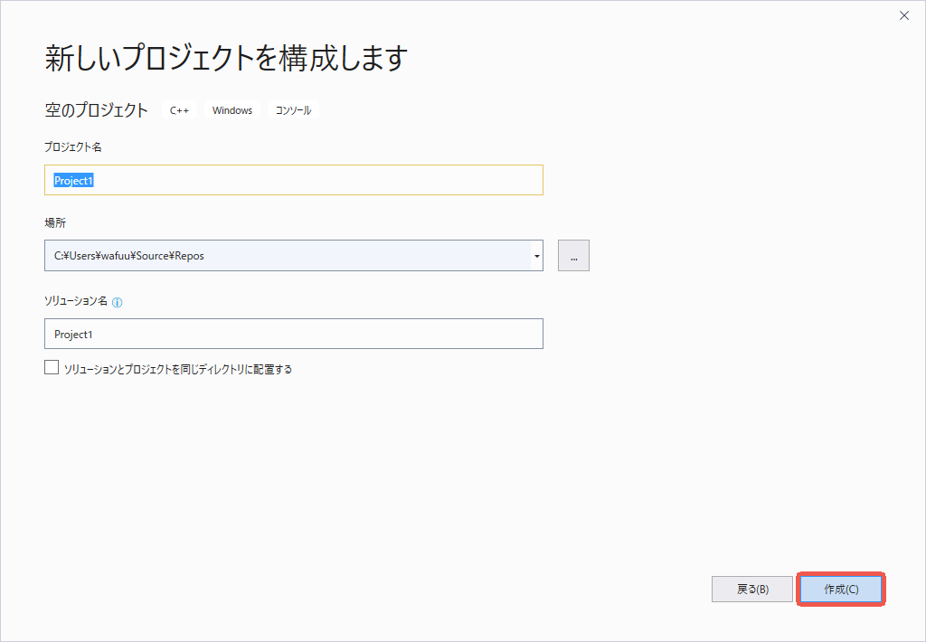
Task: Click the ソリューション名 label text
Action: point(76,301)
